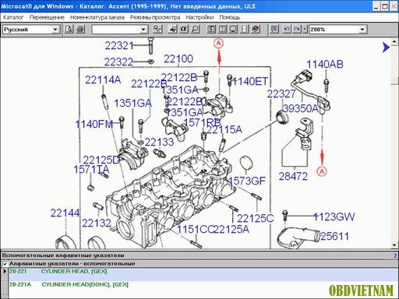Screen dimensions: 399x299
Task: Click the alpha symbol index icon
Action: pyautogui.click(x=184, y=29)
